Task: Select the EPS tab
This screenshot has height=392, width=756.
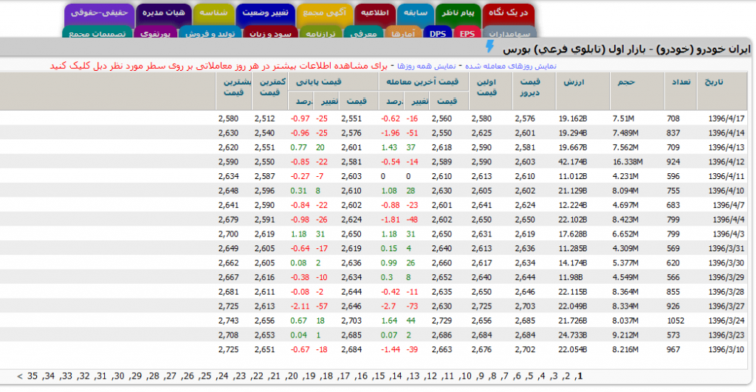Action: pos(467,33)
